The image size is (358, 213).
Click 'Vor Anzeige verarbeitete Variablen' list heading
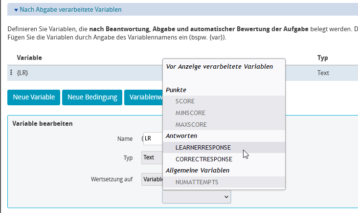pos(219,66)
